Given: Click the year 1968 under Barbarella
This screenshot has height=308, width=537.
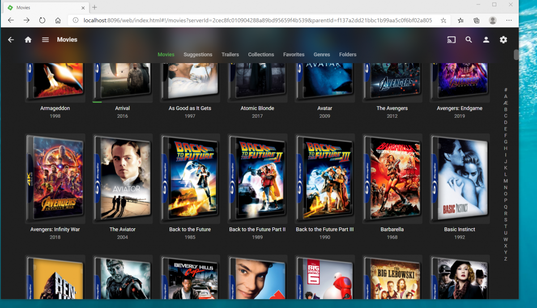Looking at the screenshot, I should [x=392, y=237].
